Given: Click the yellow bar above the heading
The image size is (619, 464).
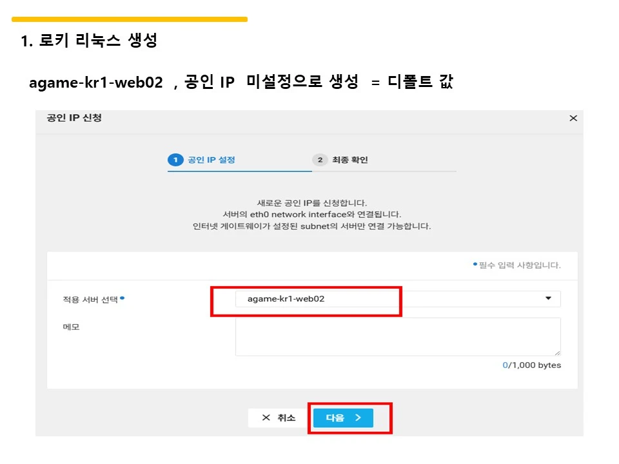Looking at the screenshot, I should (x=130, y=19).
